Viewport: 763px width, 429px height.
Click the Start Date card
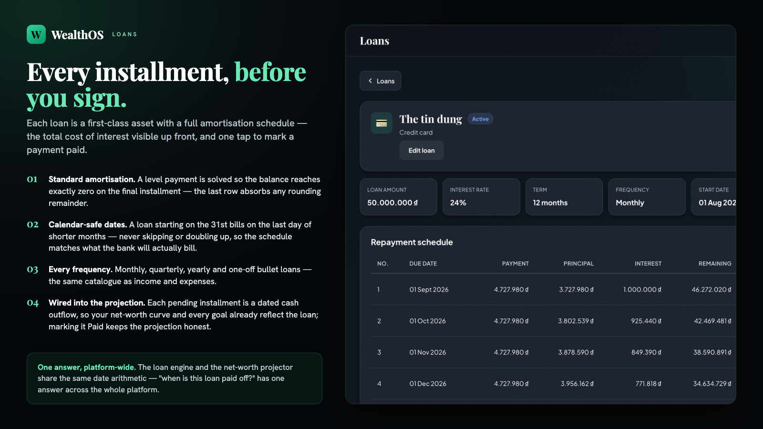tap(714, 197)
